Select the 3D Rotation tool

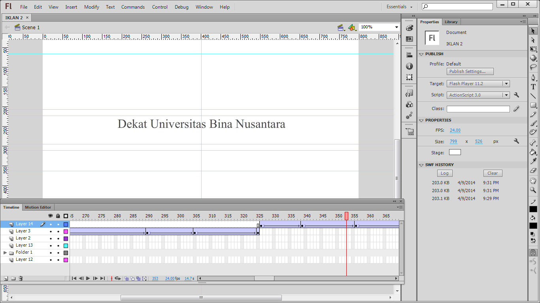pos(533,58)
